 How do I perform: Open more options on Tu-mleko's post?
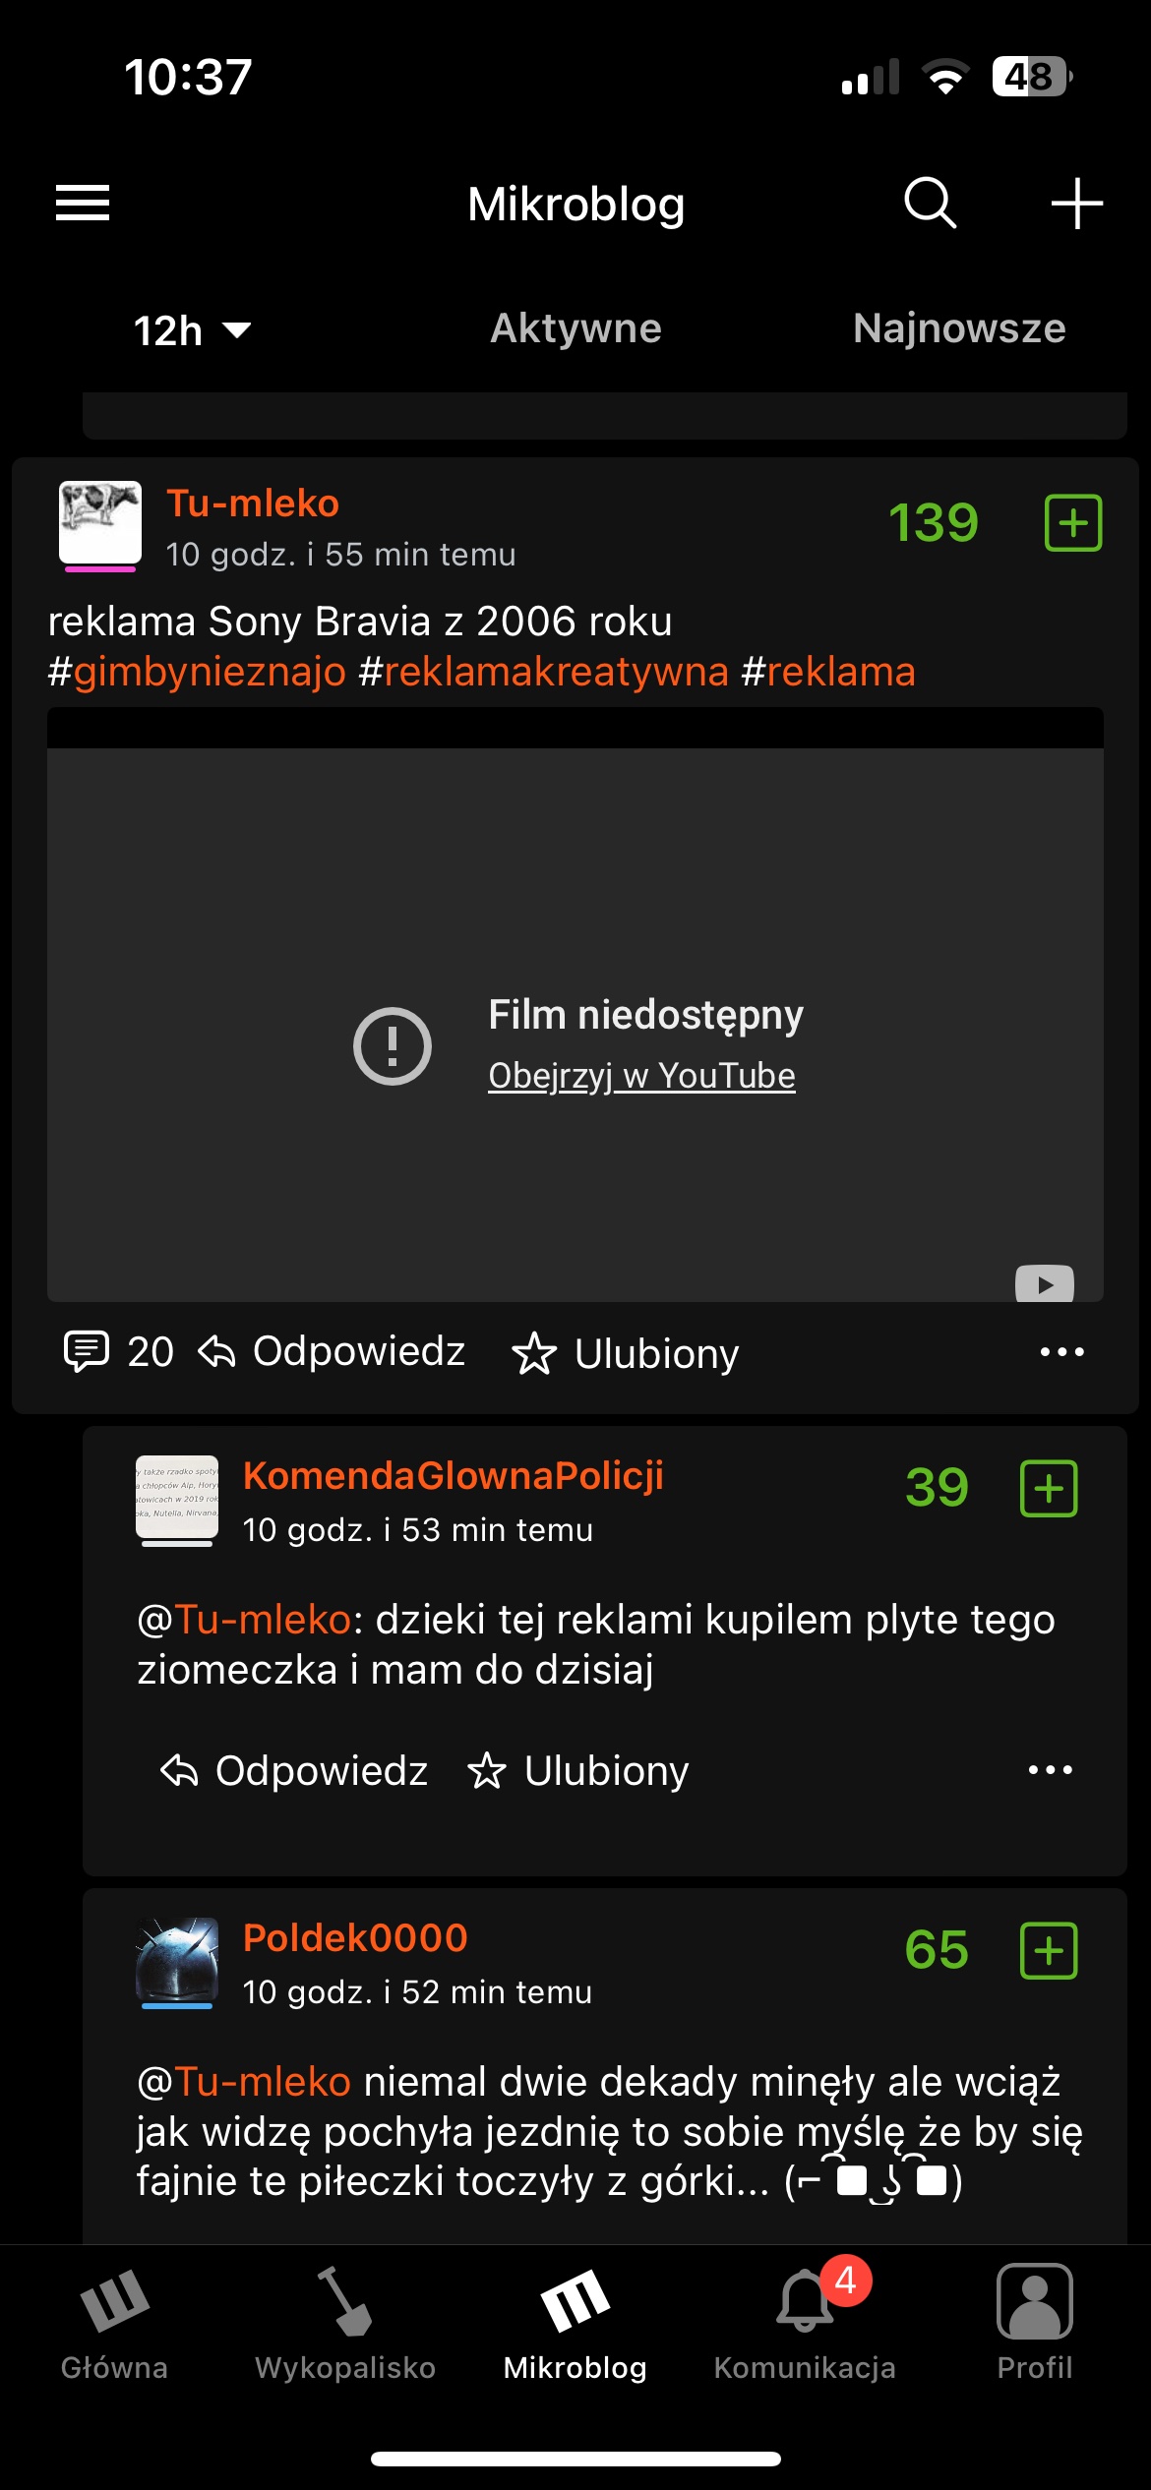click(1062, 1352)
